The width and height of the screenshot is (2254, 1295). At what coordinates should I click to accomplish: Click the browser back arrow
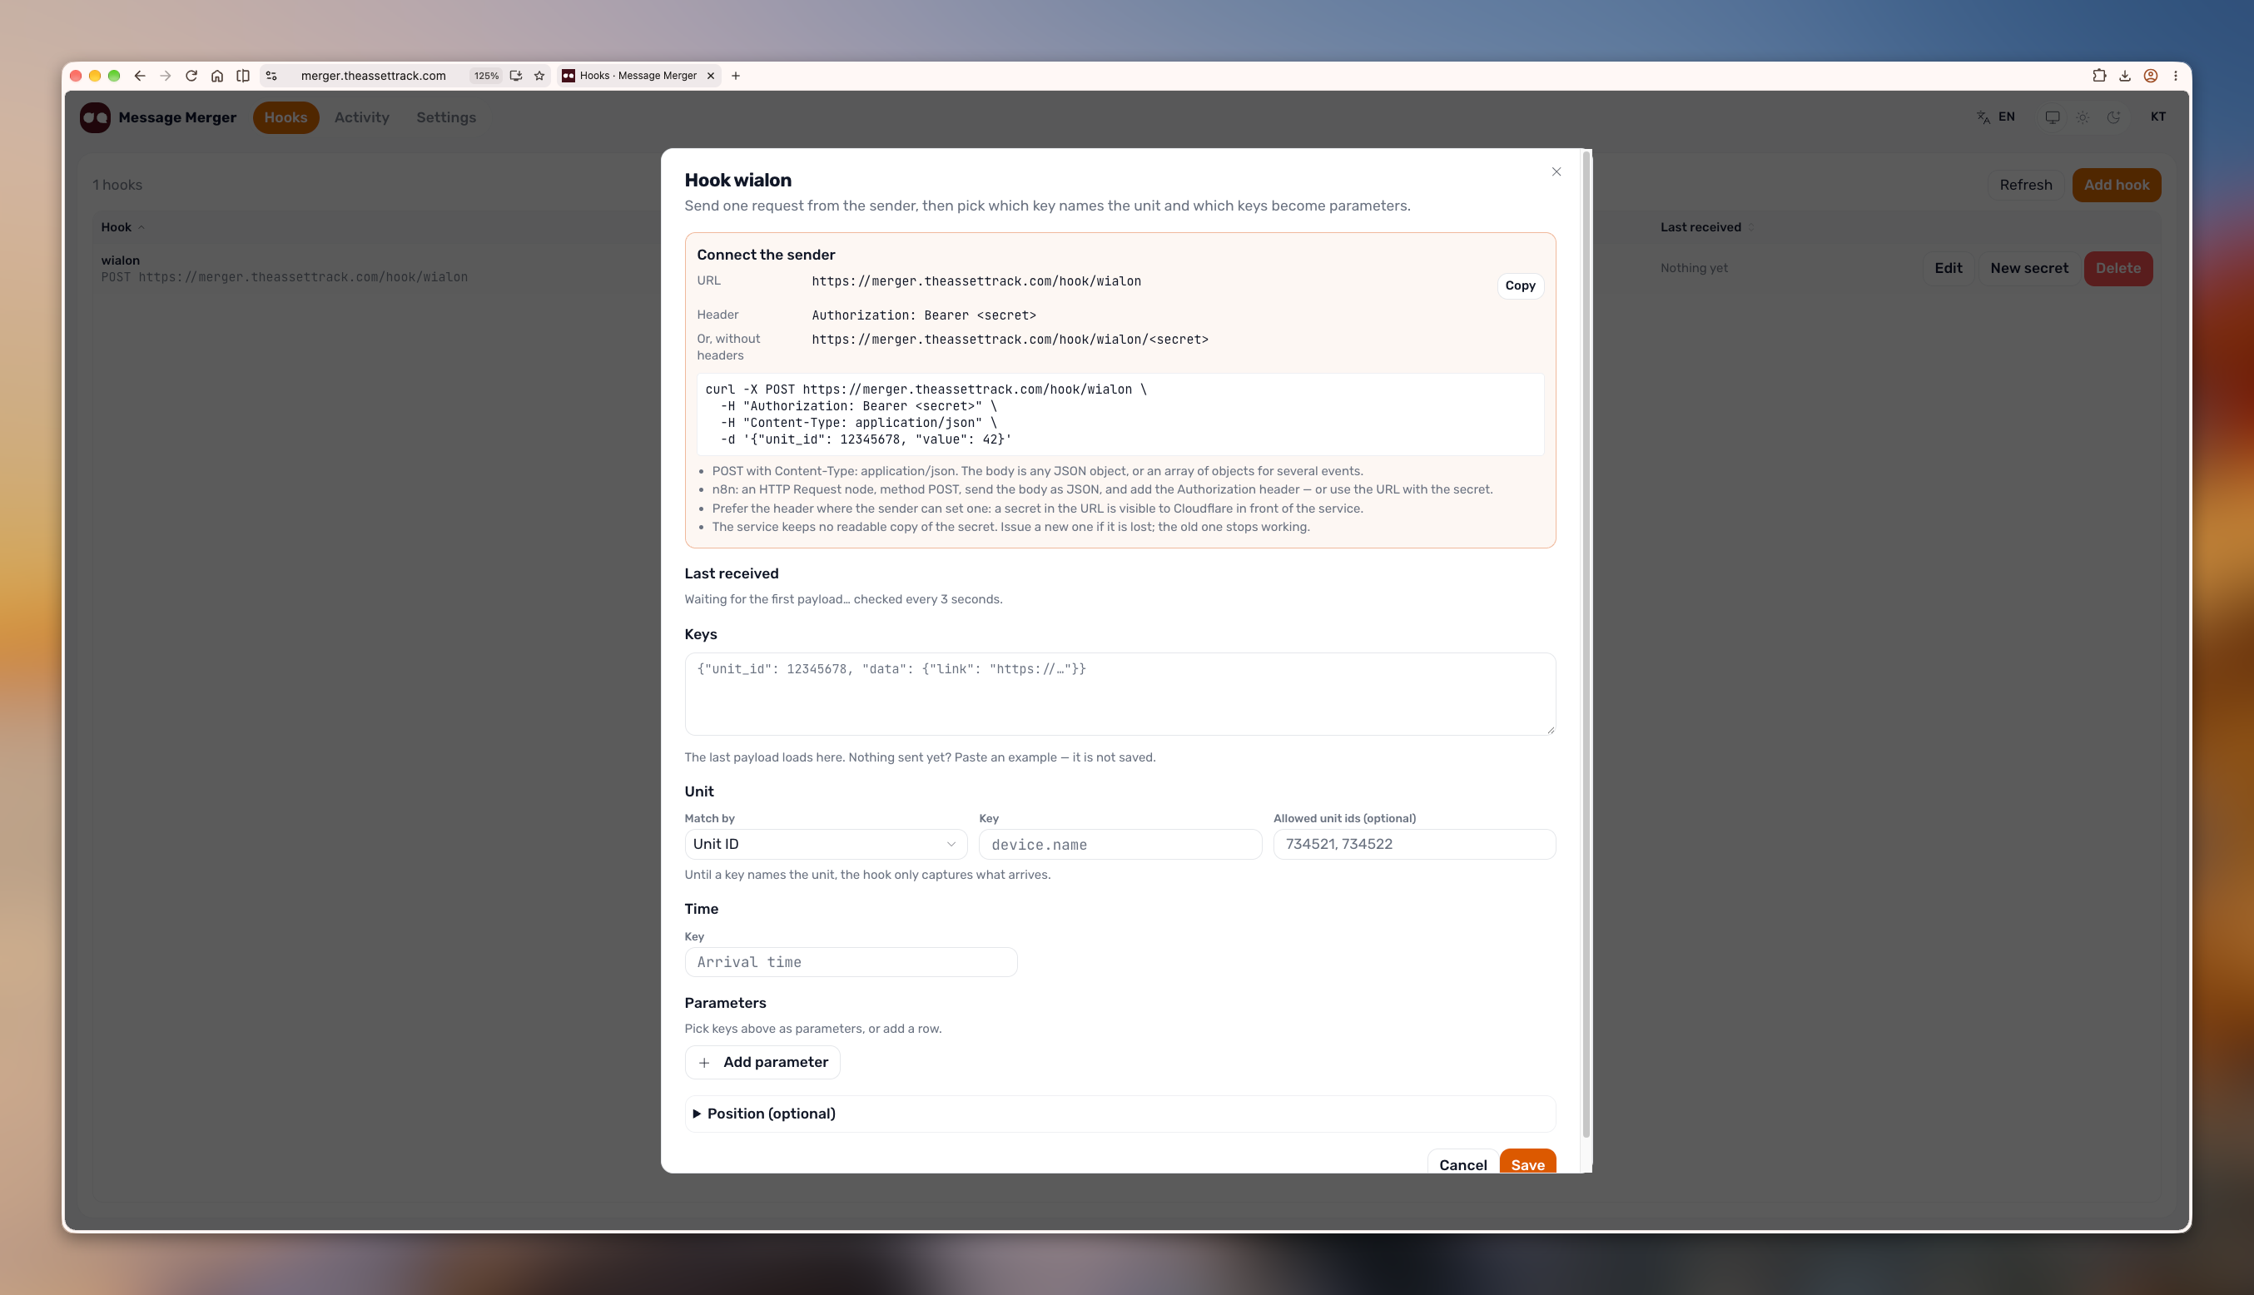pos(140,76)
